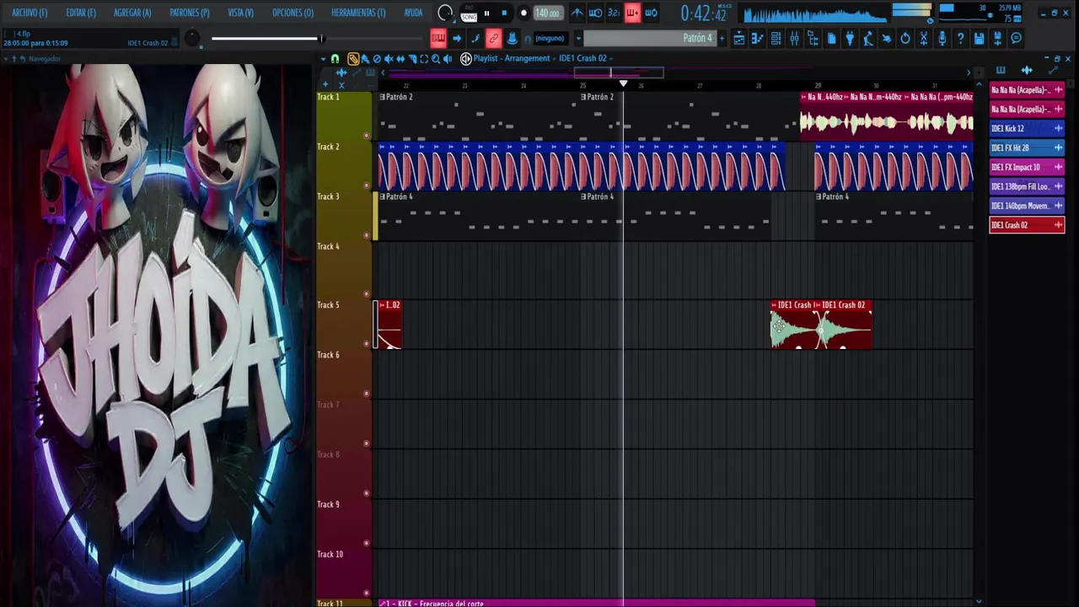
Task: Click the speech bubble info icon
Action: [1016, 38]
